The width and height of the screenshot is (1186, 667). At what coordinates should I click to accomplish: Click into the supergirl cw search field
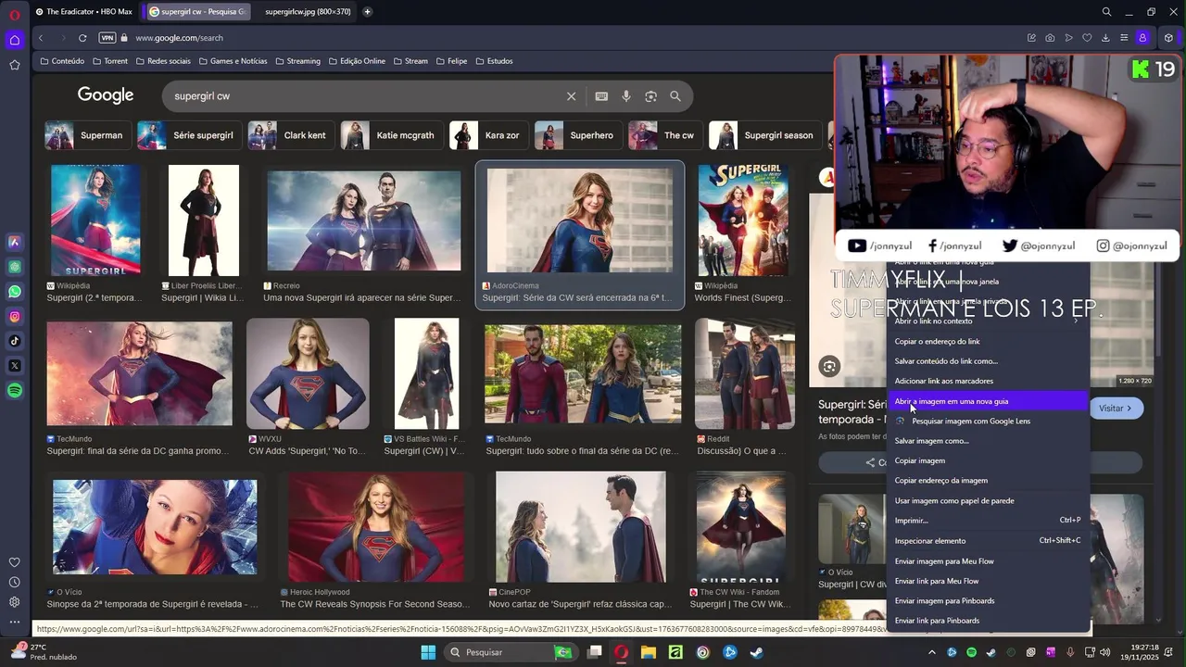coord(366,96)
